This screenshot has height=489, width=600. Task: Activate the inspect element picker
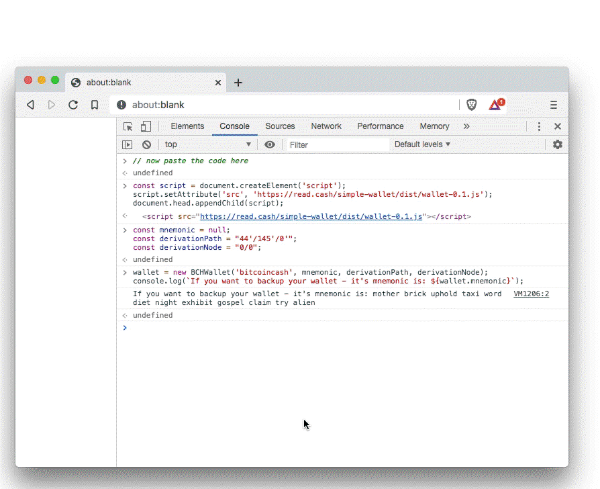pyautogui.click(x=128, y=126)
